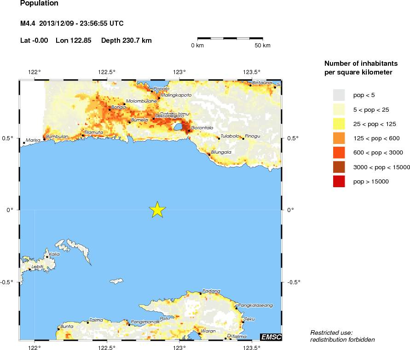Choose the brown '3000 < pop < 15000' swatch

pyautogui.click(x=339, y=167)
